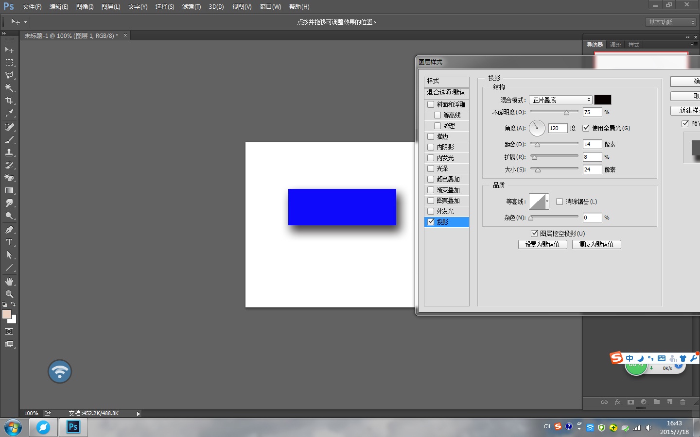The image size is (700, 437).
Task: Click the link layers icon
Action: [x=604, y=402]
